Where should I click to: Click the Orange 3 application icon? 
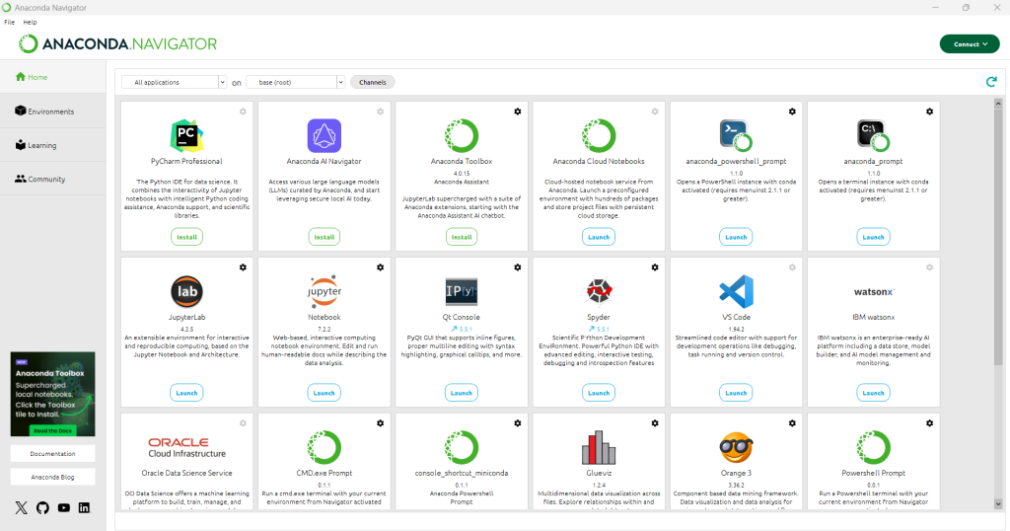tap(736, 447)
